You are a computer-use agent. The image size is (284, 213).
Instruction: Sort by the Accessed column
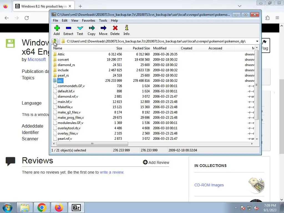220,48
